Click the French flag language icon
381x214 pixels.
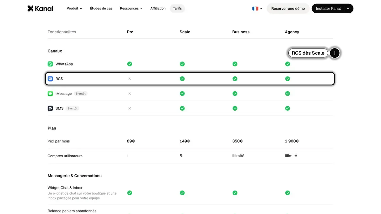(255, 9)
